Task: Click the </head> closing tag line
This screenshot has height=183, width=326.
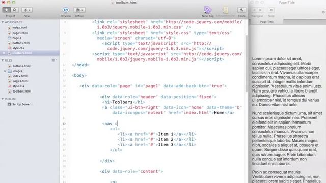Action: coord(80,65)
